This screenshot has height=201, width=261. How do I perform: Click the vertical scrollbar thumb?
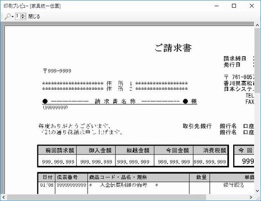pos(257,61)
